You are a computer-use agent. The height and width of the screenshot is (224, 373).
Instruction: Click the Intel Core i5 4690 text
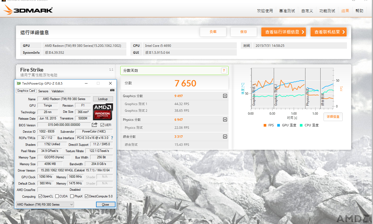tap(158, 45)
